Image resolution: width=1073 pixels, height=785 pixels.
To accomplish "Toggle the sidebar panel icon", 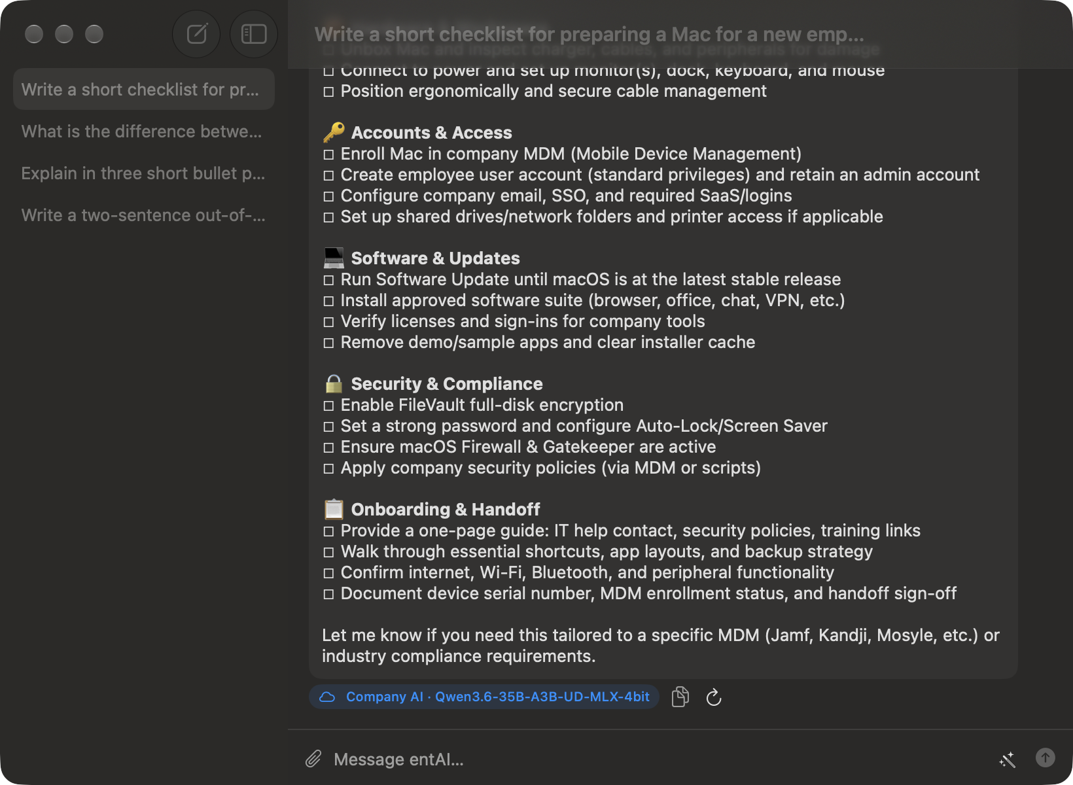I will click(x=254, y=34).
